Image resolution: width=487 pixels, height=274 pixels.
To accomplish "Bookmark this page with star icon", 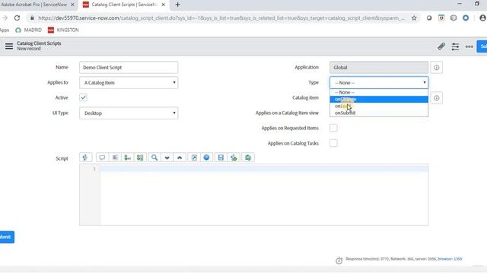I will click(x=414, y=18).
